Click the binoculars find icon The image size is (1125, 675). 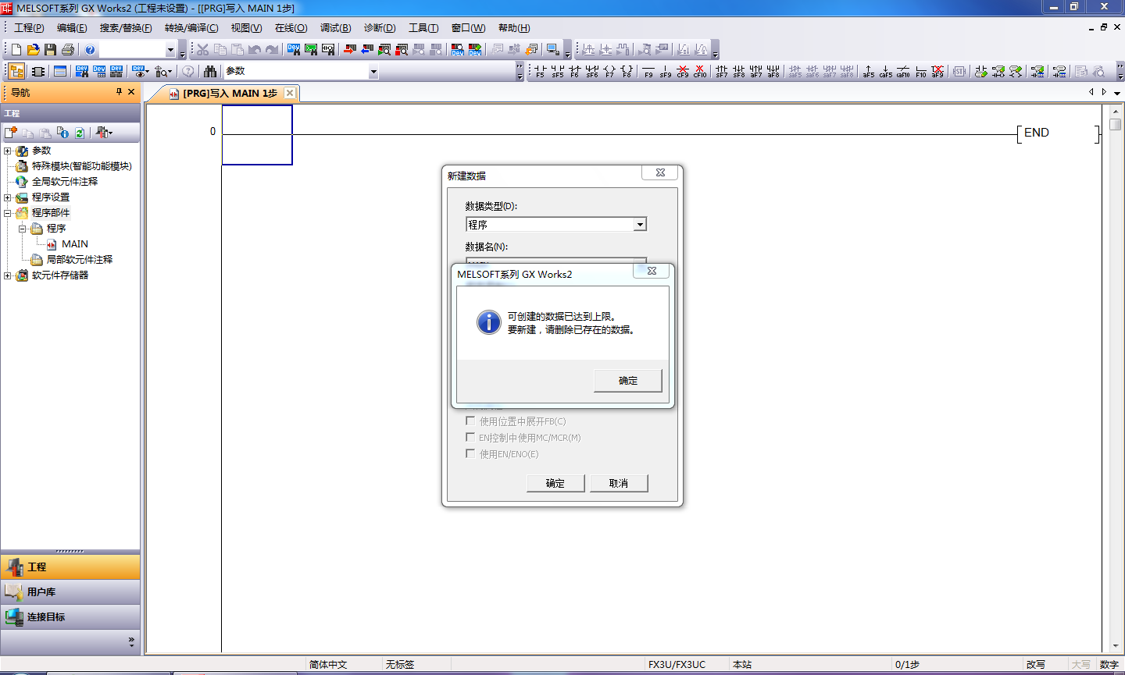210,72
